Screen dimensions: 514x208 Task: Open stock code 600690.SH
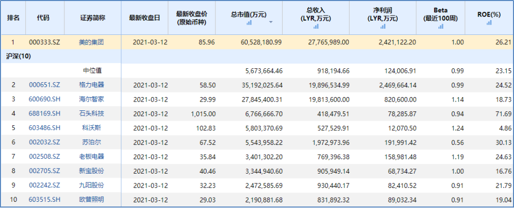coord(45,99)
